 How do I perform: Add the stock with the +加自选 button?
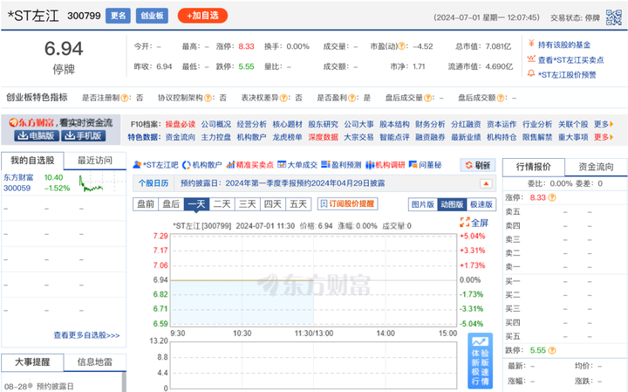click(202, 16)
